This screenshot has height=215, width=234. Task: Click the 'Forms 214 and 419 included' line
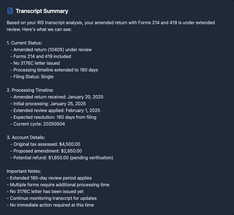[x=42, y=56]
